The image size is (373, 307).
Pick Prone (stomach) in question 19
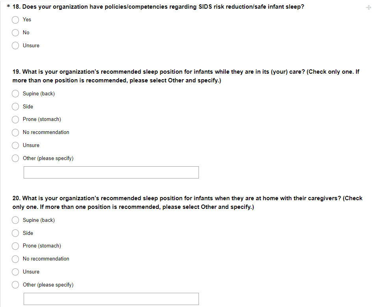15,119
